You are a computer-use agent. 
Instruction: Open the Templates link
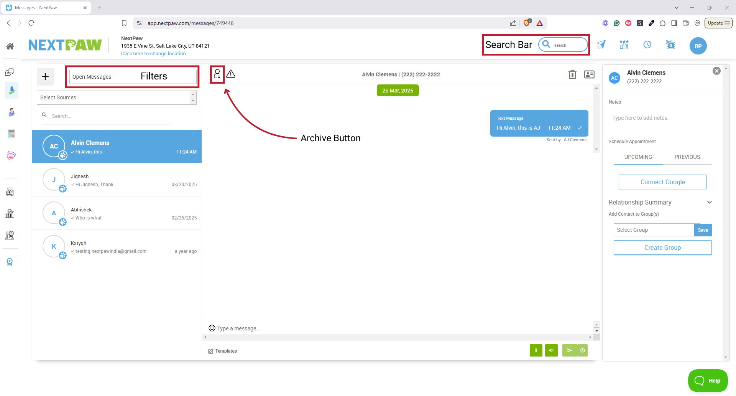(222, 351)
